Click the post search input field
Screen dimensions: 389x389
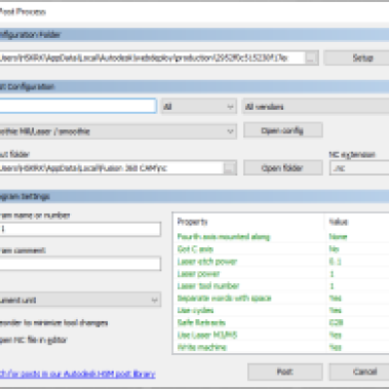pyautogui.click(x=78, y=106)
